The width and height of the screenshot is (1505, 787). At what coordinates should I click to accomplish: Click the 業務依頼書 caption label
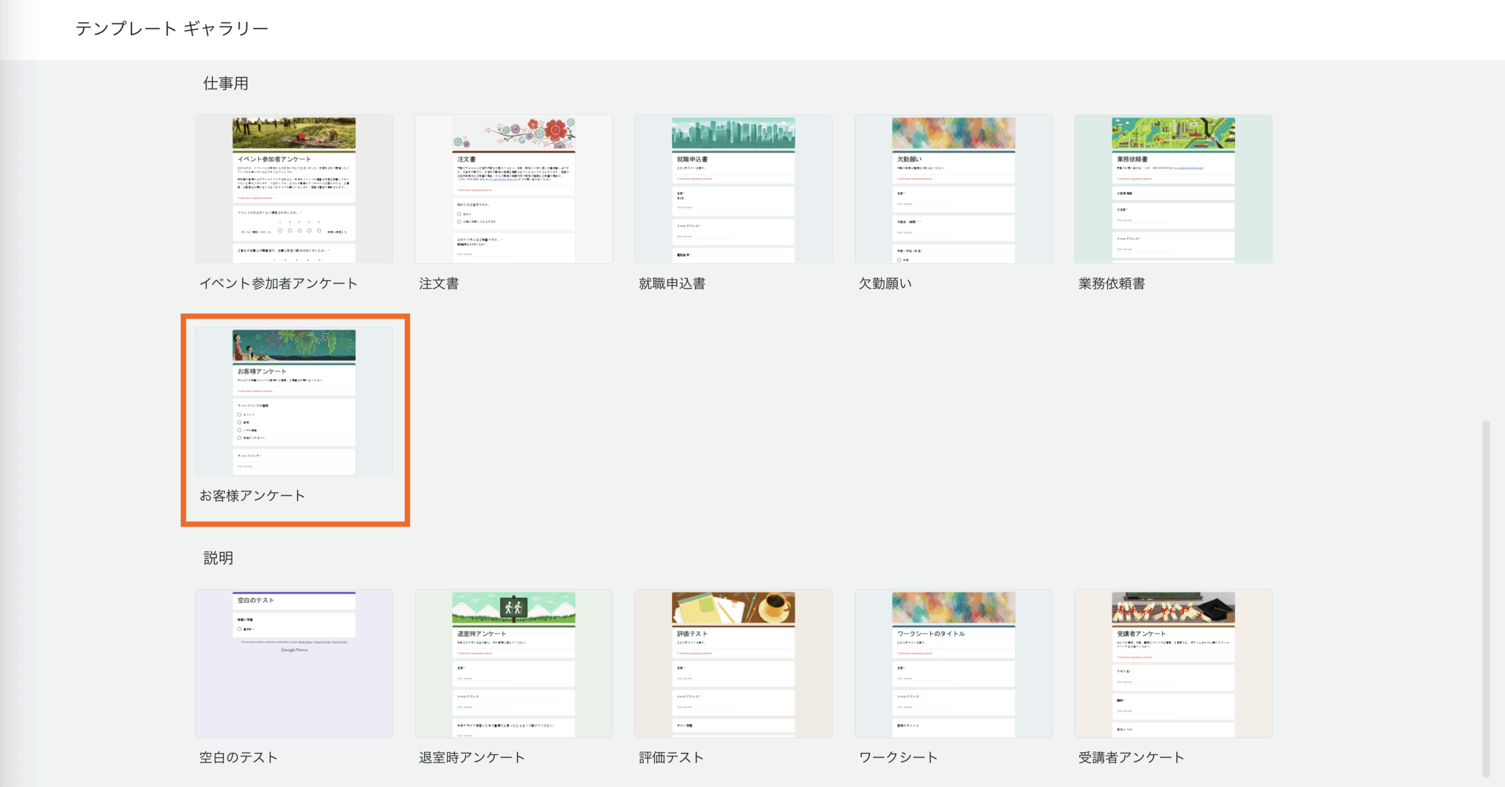pyautogui.click(x=1111, y=283)
